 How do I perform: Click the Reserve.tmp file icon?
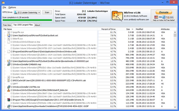point(9,42)
